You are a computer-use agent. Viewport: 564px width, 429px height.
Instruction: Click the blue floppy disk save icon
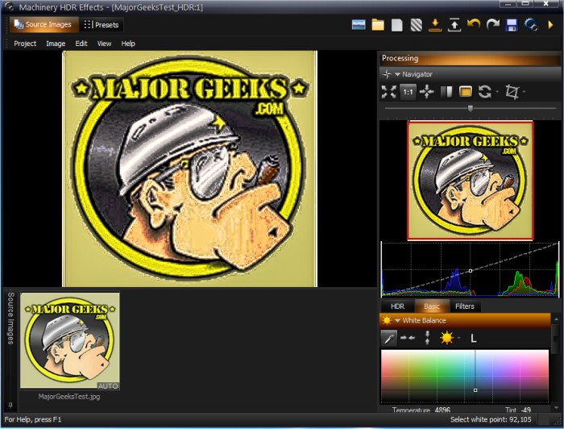click(512, 25)
